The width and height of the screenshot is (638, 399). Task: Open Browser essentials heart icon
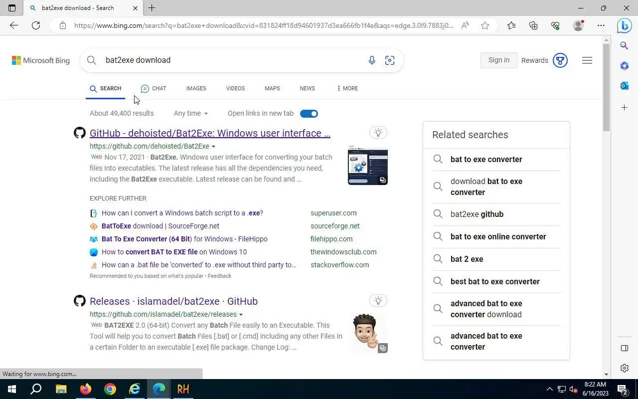[x=555, y=25]
